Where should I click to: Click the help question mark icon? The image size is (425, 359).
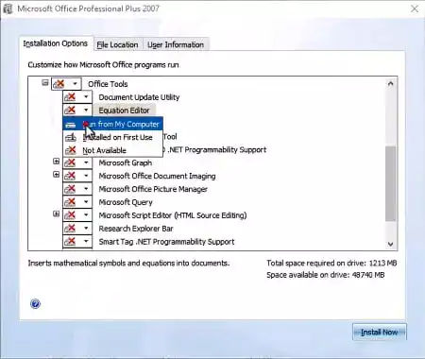click(35, 304)
